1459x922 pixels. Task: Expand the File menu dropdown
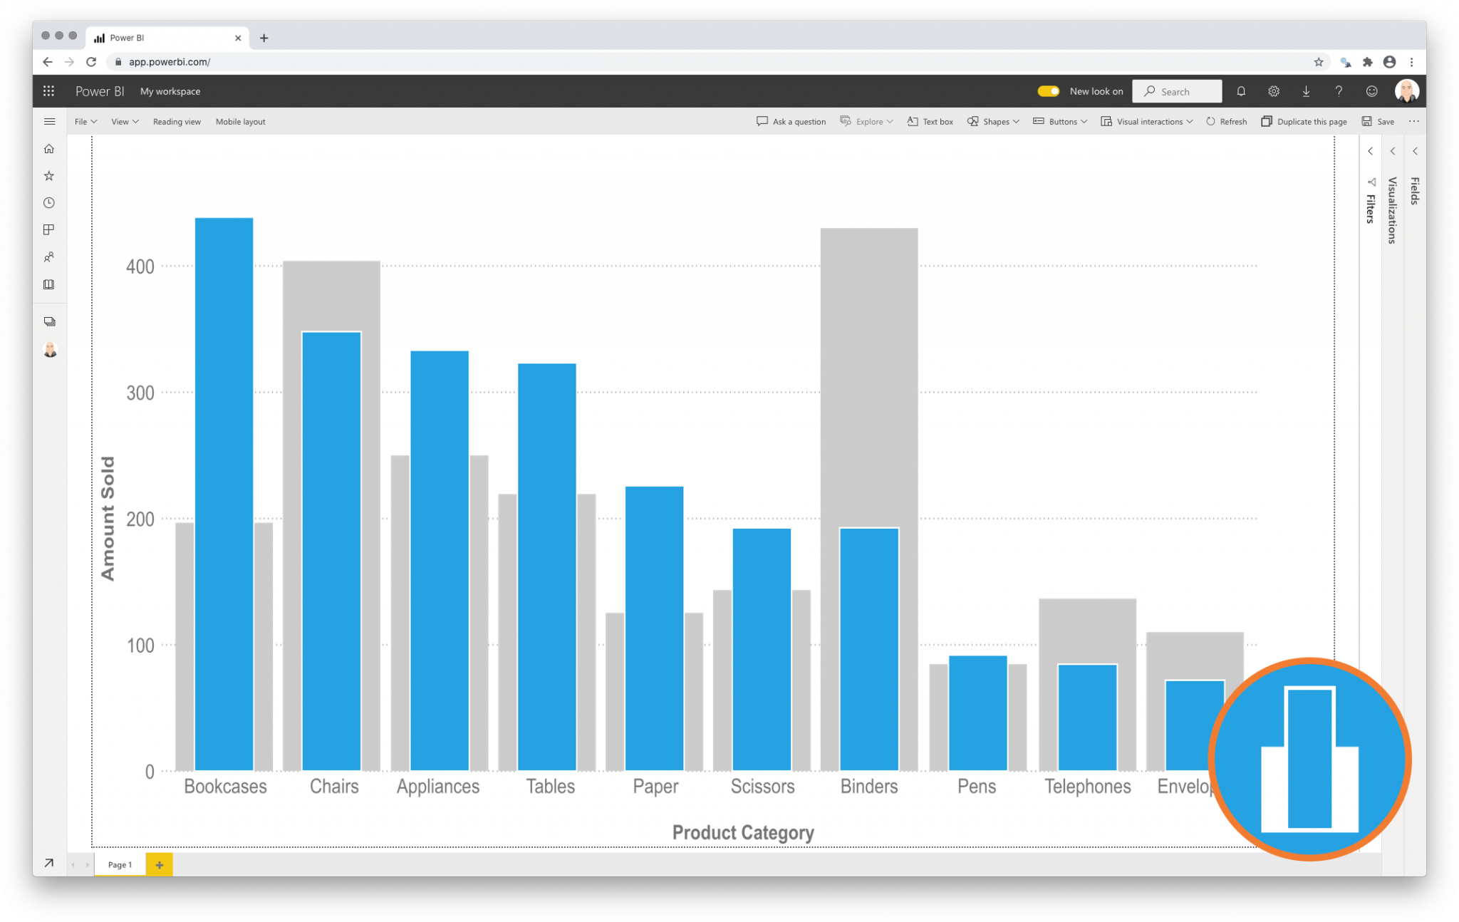pyautogui.click(x=84, y=121)
